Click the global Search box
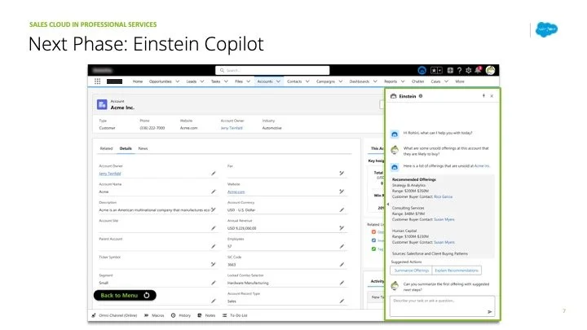 [x=272, y=70]
